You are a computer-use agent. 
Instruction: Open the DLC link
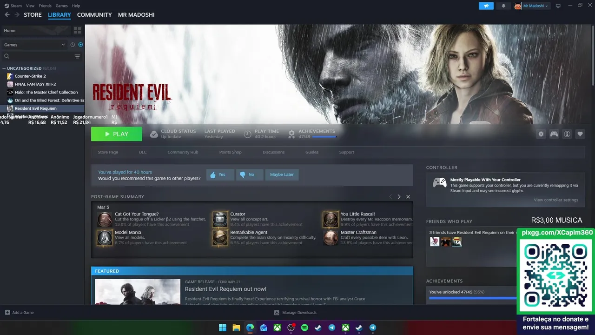[143, 152]
